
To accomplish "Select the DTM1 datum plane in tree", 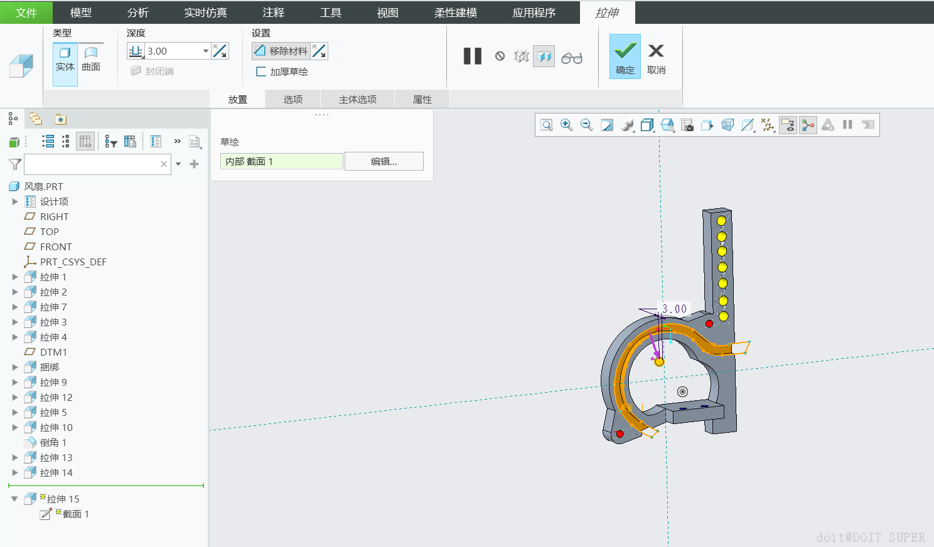I will pyautogui.click(x=53, y=352).
